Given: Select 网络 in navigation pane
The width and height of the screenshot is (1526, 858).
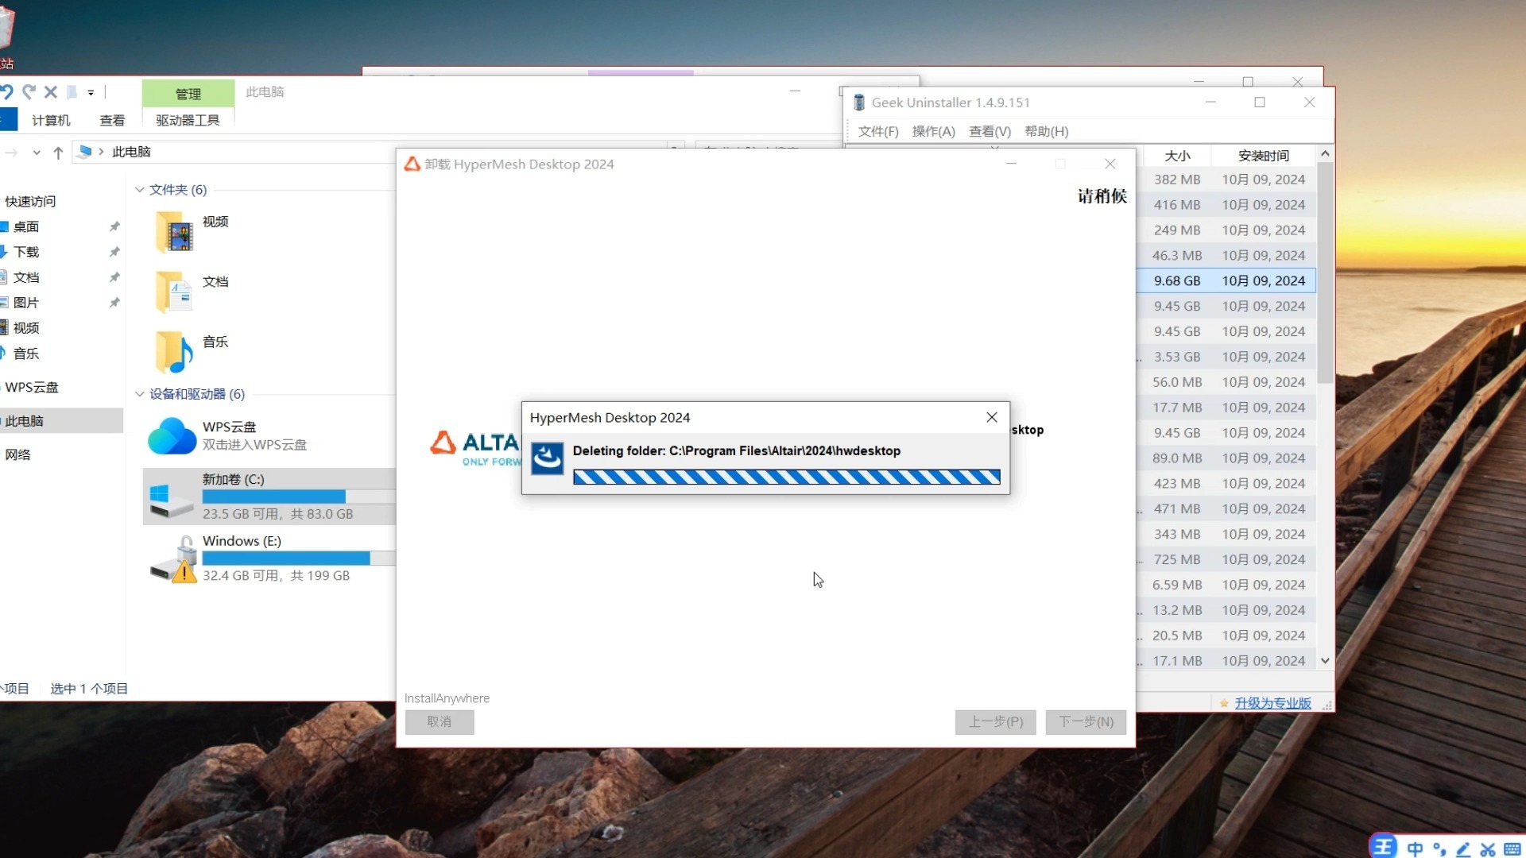Looking at the screenshot, I should click(17, 454).
